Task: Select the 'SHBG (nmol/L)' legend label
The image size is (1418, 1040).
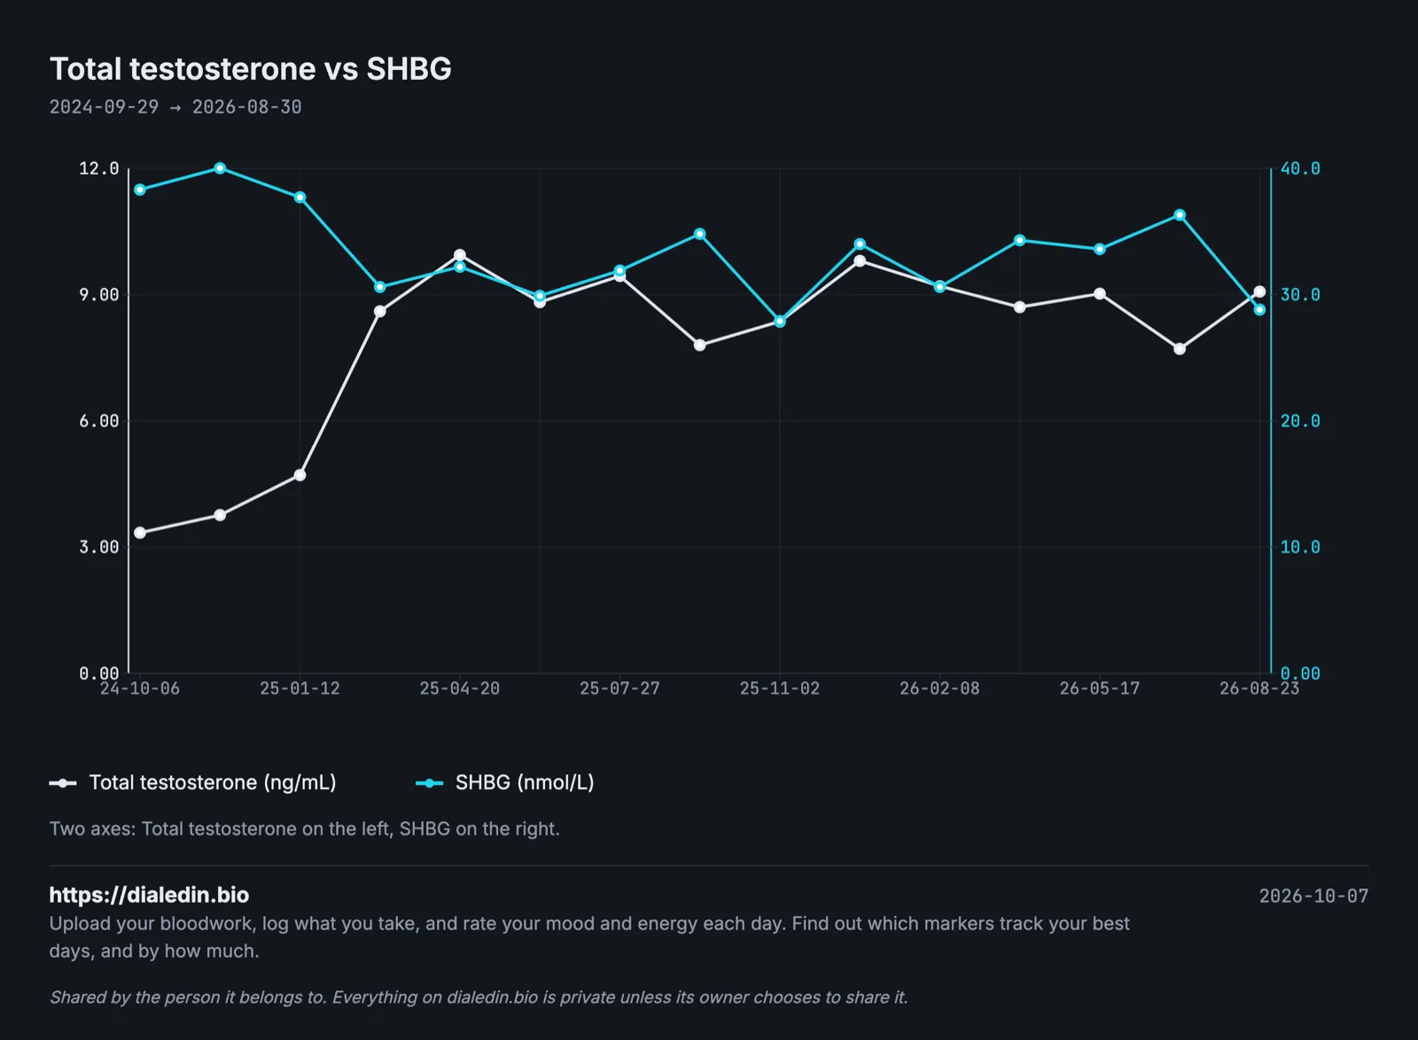Action: (x=525, y=783)
